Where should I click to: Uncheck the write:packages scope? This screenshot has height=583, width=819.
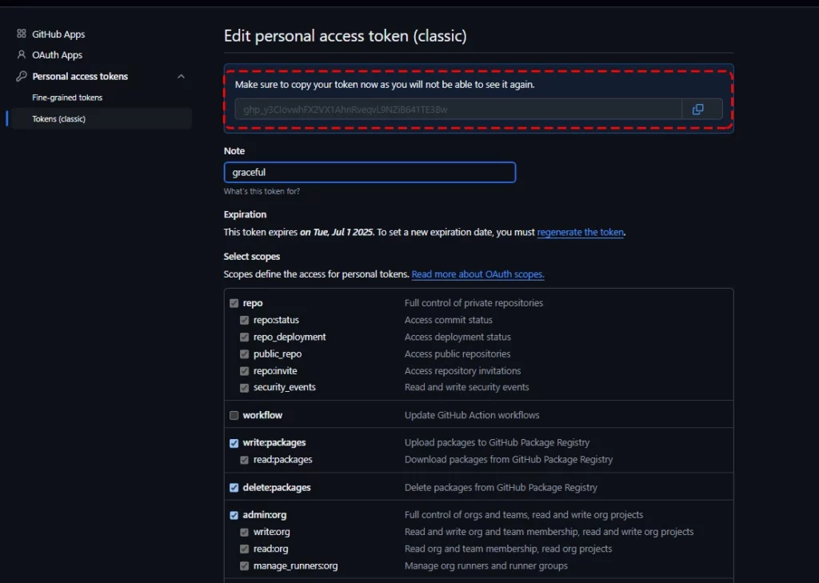(234, 443)
